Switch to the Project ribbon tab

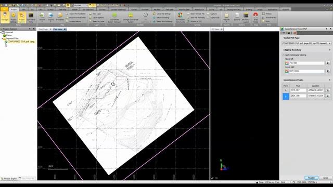[x=14, y=9]
